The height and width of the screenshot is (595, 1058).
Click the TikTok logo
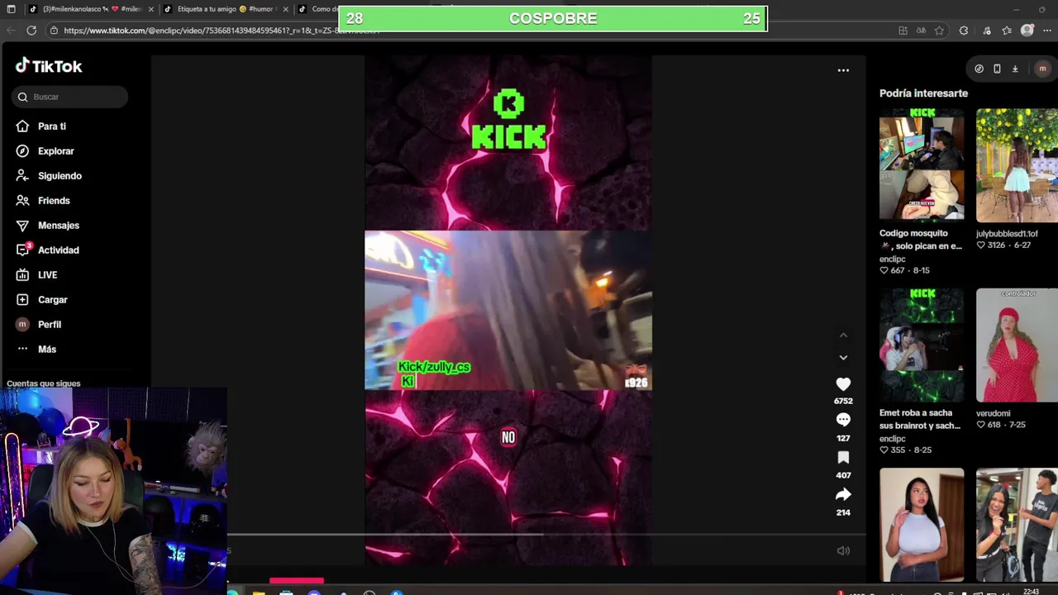(x=49, y=66)
